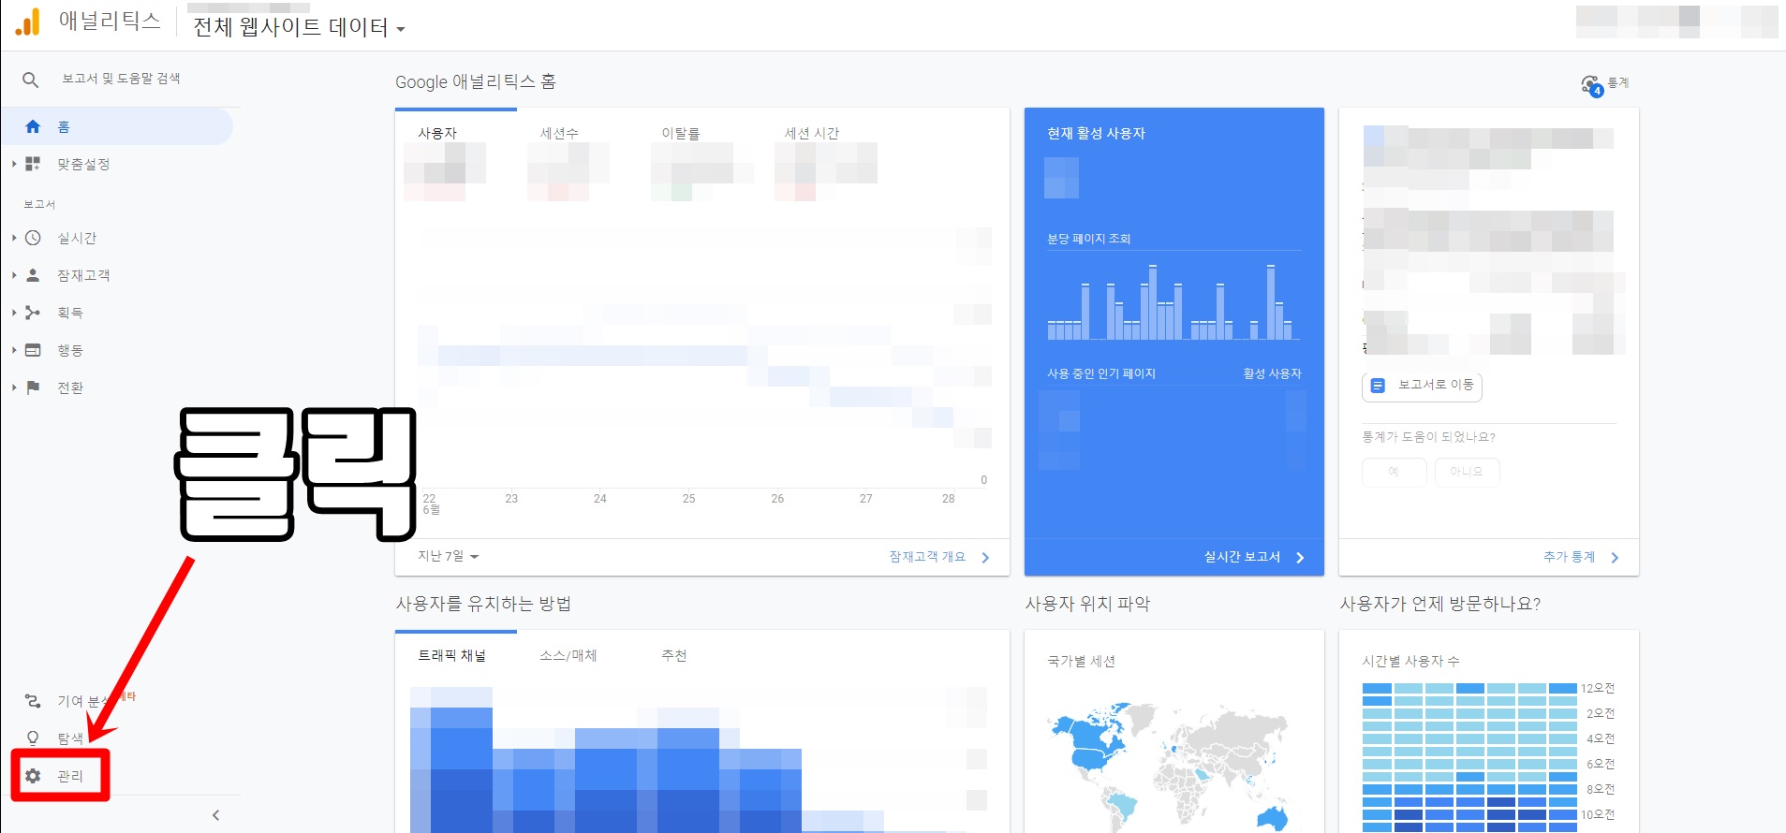Click the audience person icon
The image size is (1786, 833).
pyautogui.click(x=33, y=275)
